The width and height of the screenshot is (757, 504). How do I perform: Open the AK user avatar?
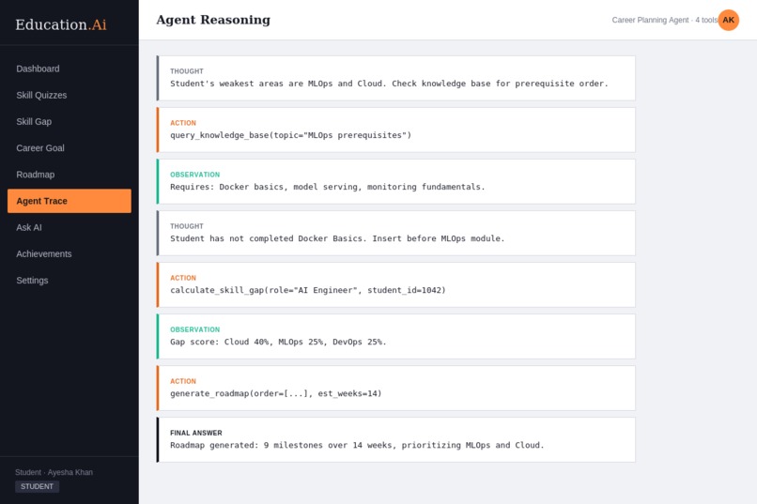729,20
